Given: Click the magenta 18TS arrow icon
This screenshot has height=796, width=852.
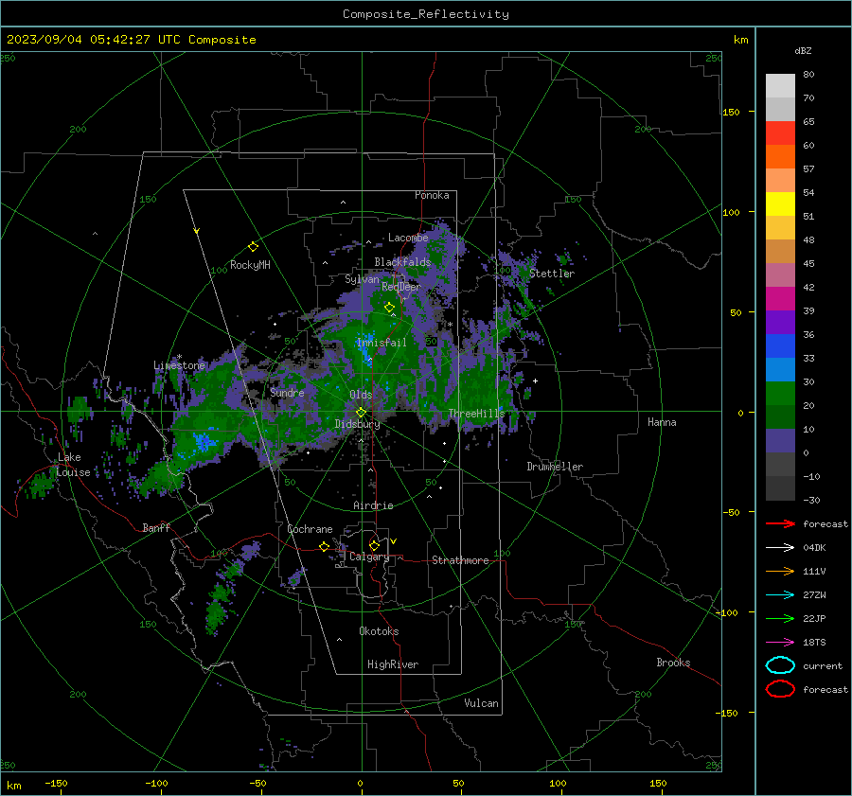Looking at the screenshot, I should (x=780, y=643).
